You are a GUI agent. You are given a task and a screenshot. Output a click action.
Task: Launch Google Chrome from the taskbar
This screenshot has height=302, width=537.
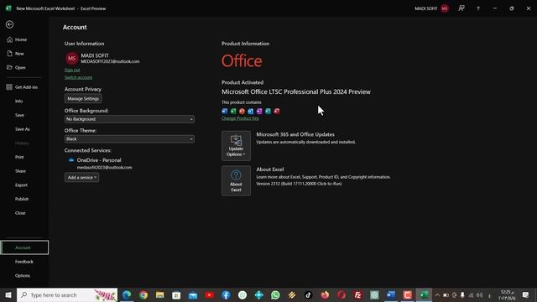point(143,294)
